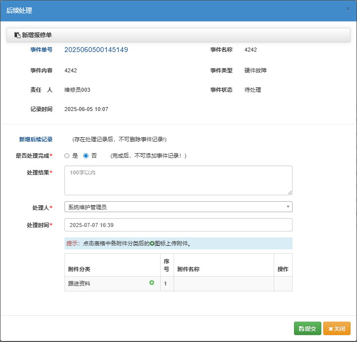
Task: Click the 事件单号 label
Action: tap(42, 50)
